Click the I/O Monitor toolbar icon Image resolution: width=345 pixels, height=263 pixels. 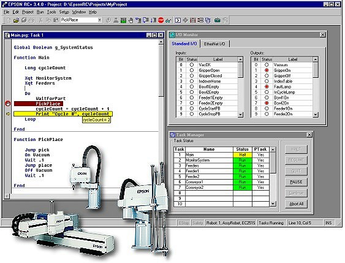click(x=193, y=20)
